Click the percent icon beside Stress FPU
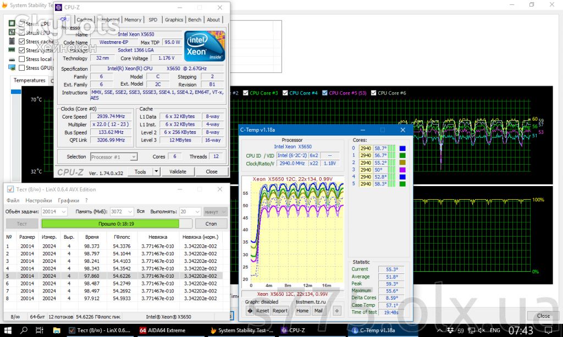Image resolution: width=563 pixels, height=337 pixels. [x=12, y=32]
